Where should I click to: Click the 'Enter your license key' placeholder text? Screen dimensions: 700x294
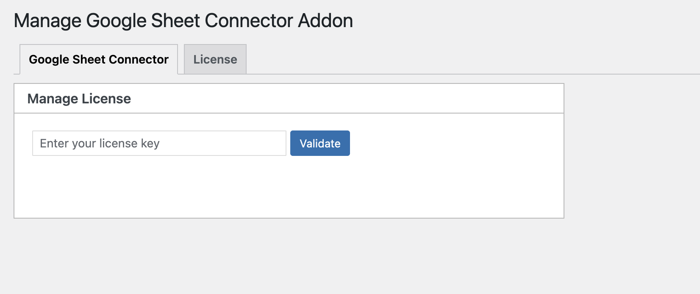point(100,144)
